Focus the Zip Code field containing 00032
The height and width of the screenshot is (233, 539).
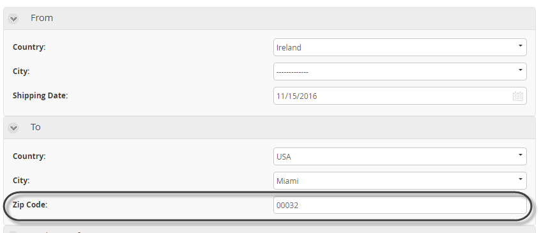[400, 205]
